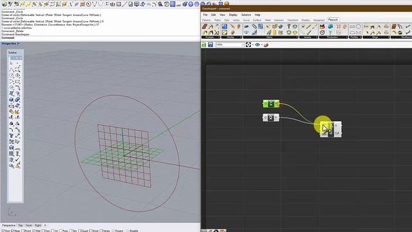Open the canvas zoom percentage combo box
The width and height of the screenshot is (412, 232).
(230, 45)
